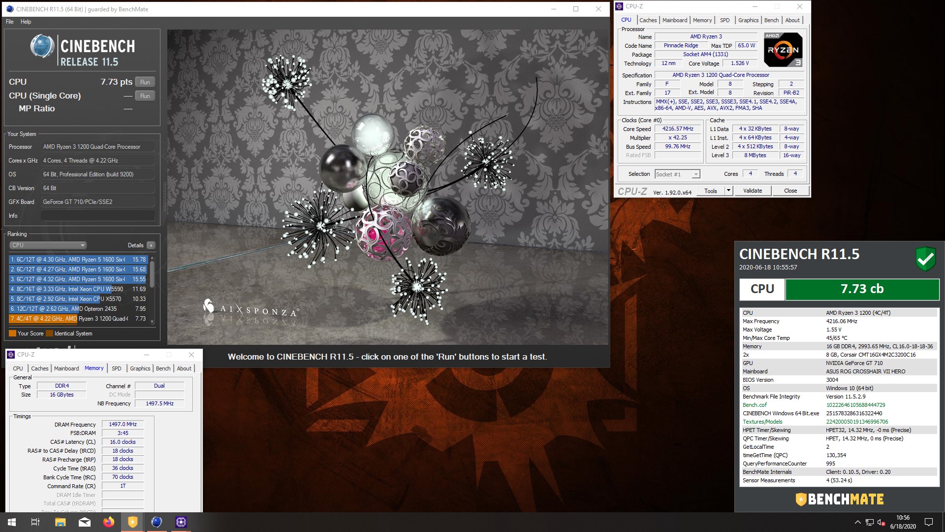Show hidden system tray icons

pos(857,522)
